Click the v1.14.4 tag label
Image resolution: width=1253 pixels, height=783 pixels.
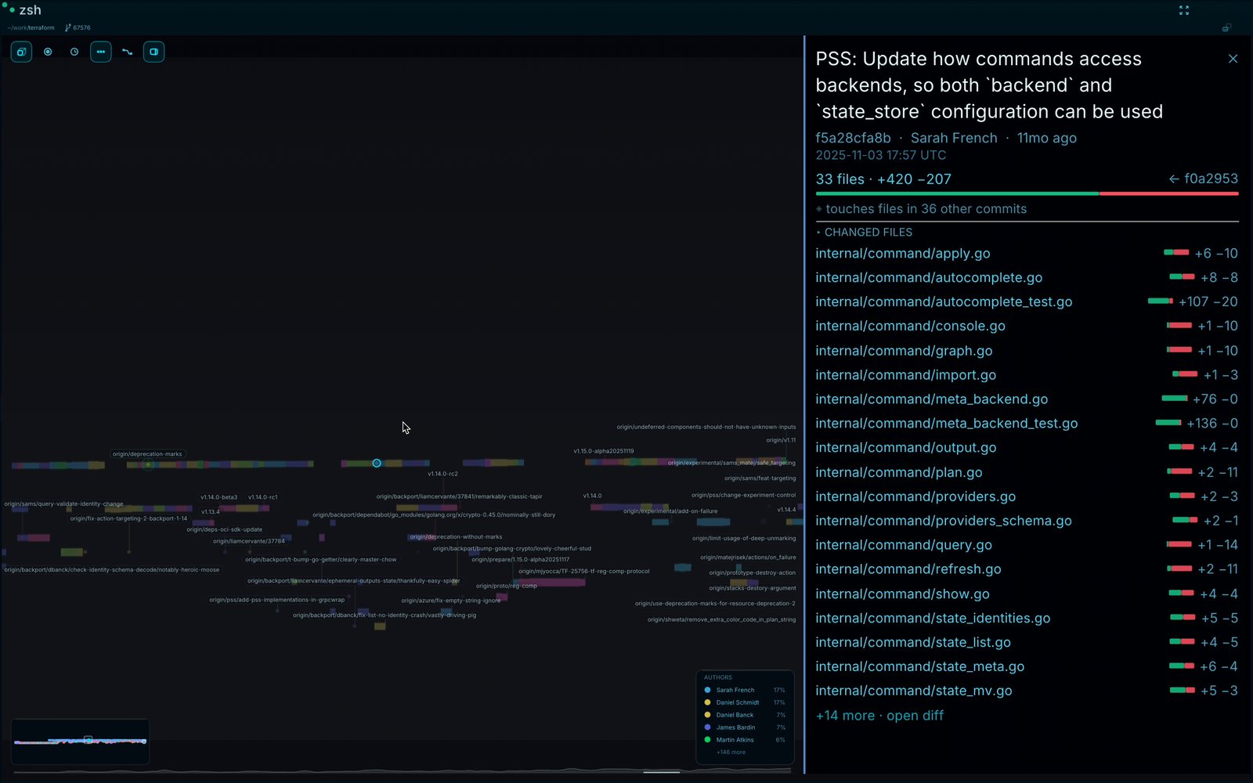786,510
